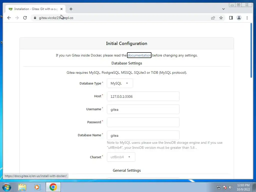
Task: Share this page using the share icon
Action: click(x=213, y=18)
